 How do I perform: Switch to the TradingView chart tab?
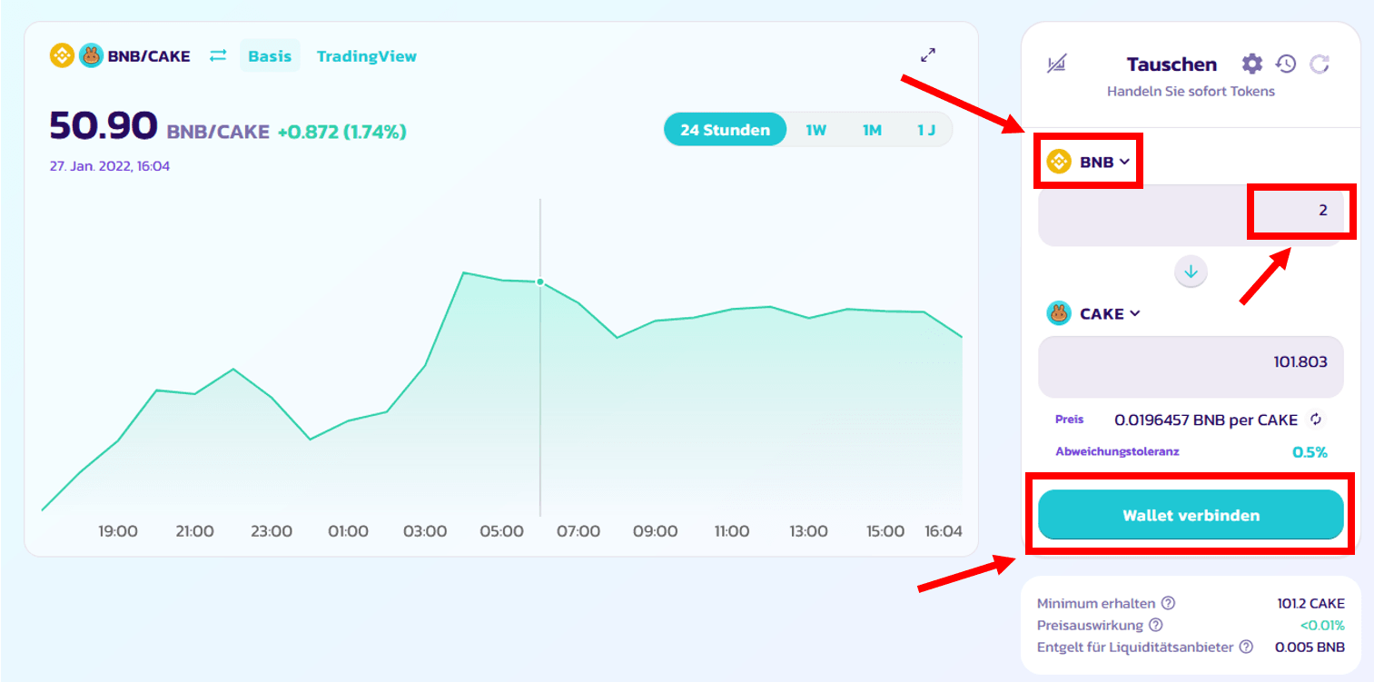click(x=366, y=56)
